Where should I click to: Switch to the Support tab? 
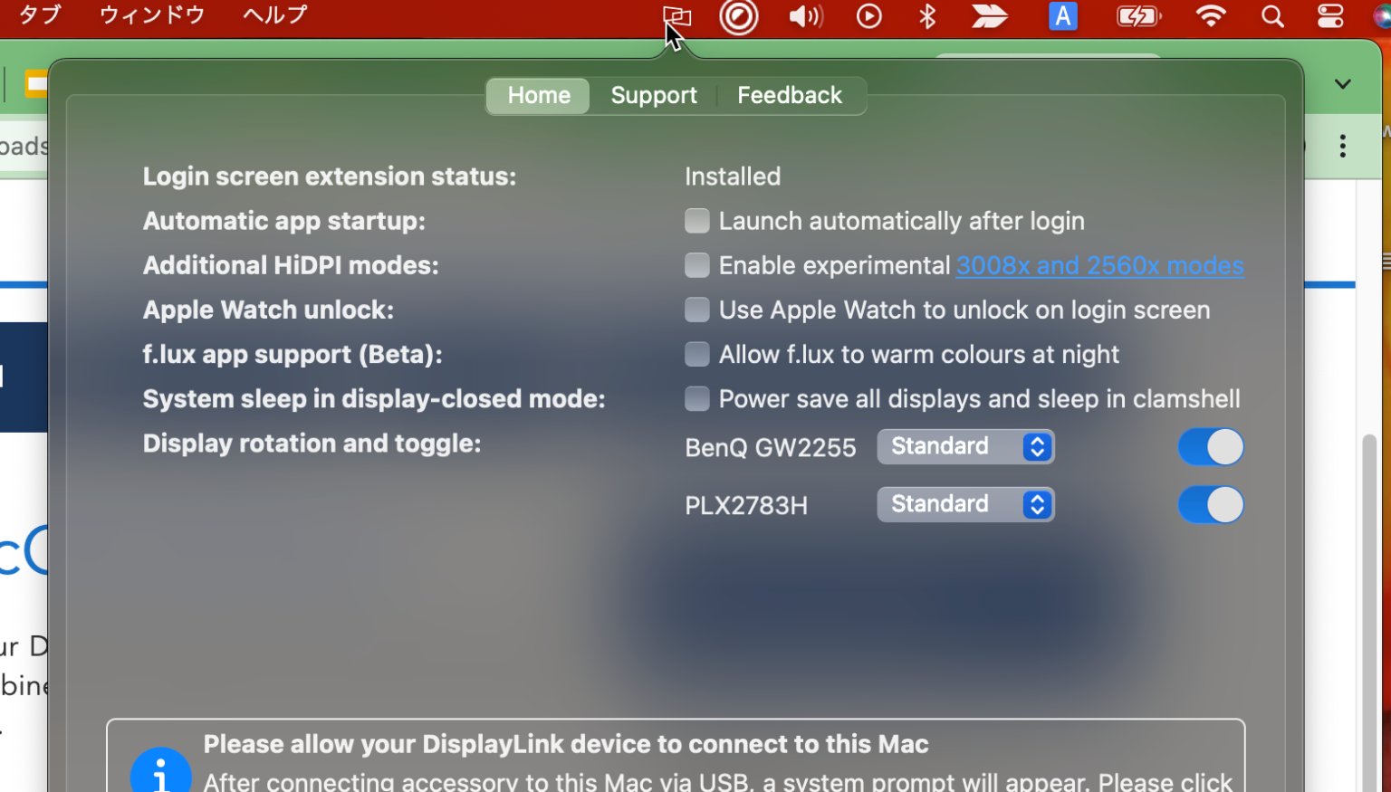click(654, 95)
